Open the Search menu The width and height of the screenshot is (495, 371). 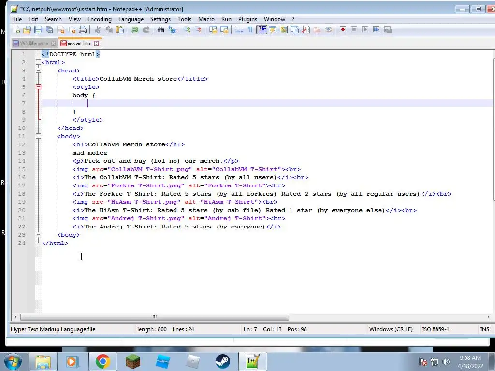click(x=53, y=19)
